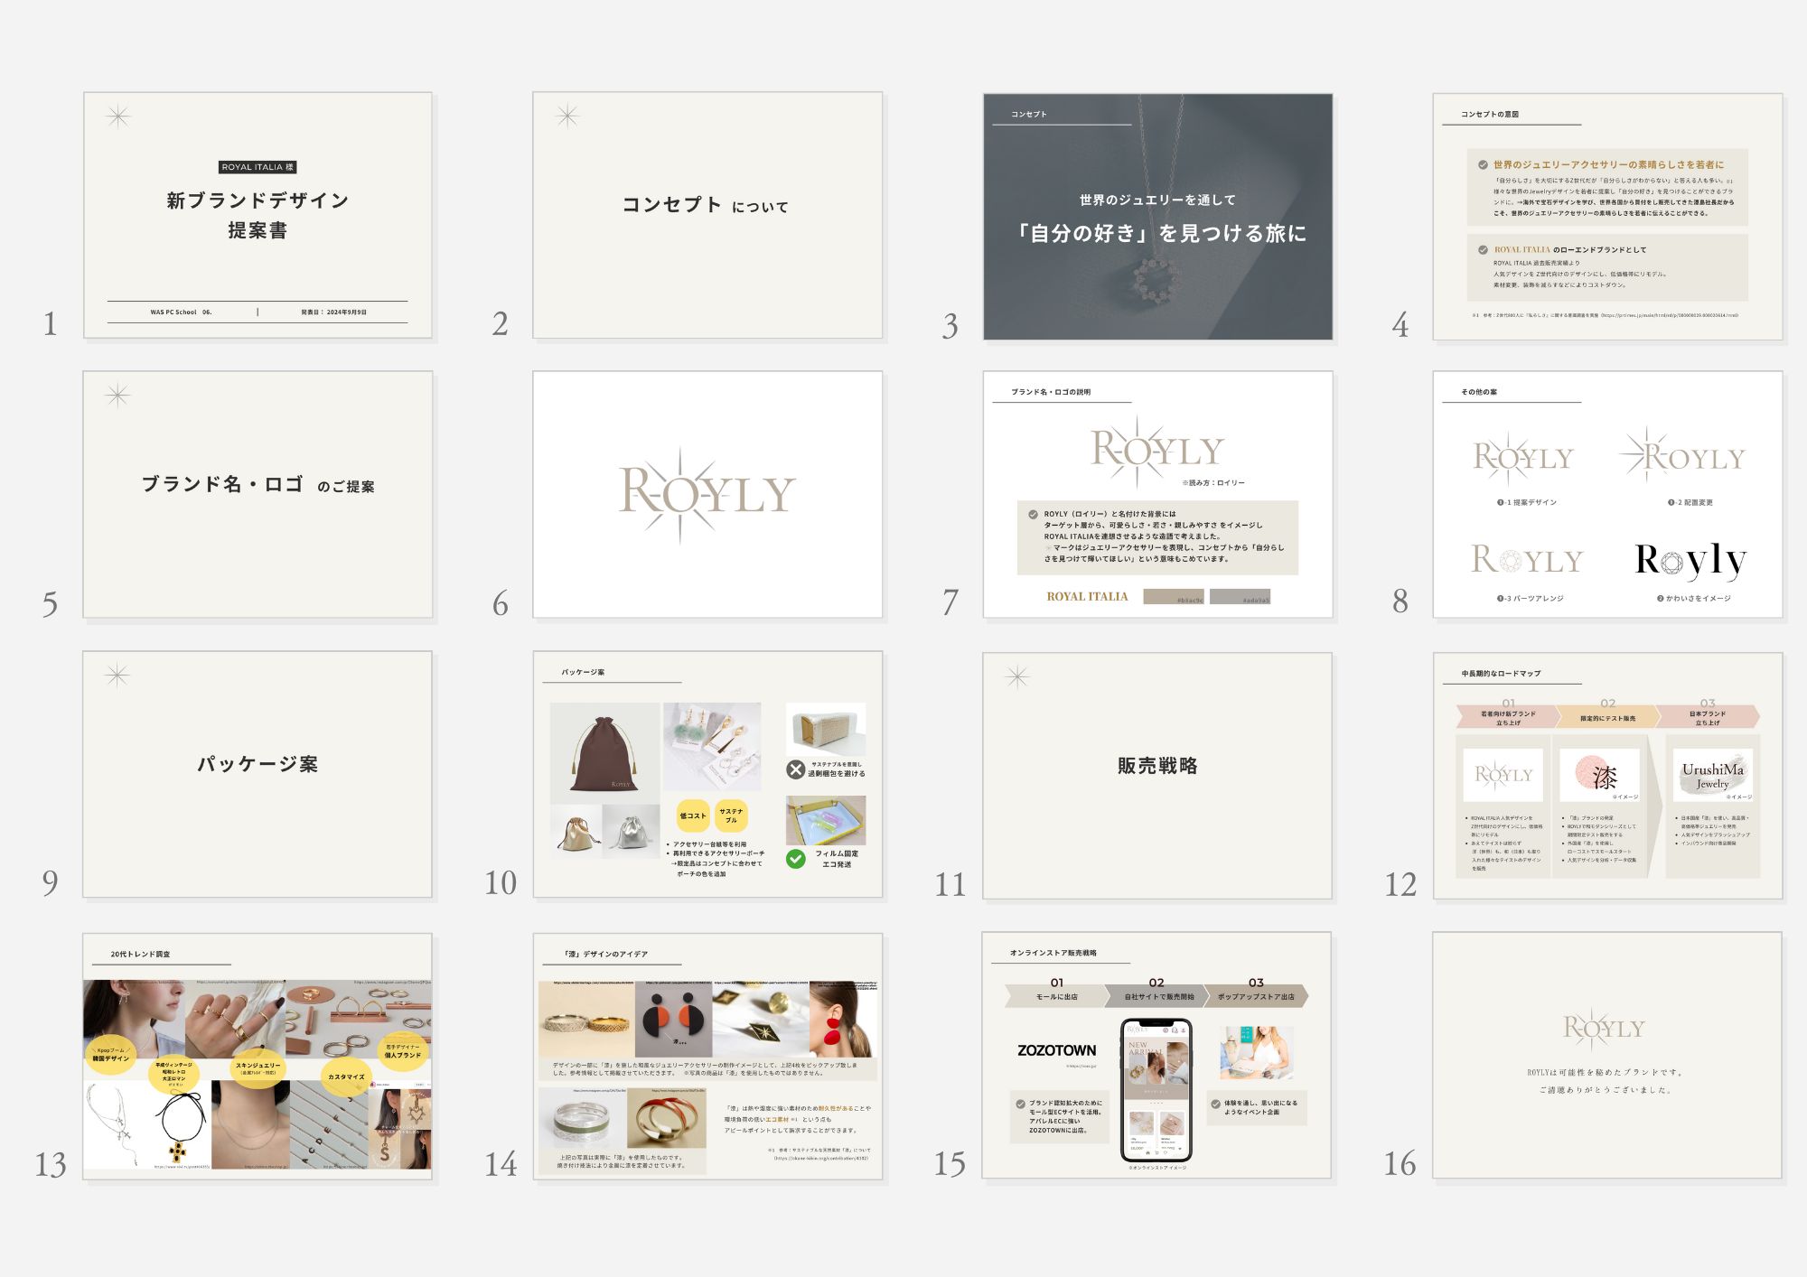Open the 販売戦略 title slide 11
This screenshot has width=1807, height=1277.
click(x=1157, y=776)
